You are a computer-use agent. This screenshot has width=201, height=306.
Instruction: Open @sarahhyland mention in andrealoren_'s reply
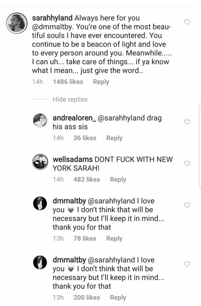click(x=121, y=118)
